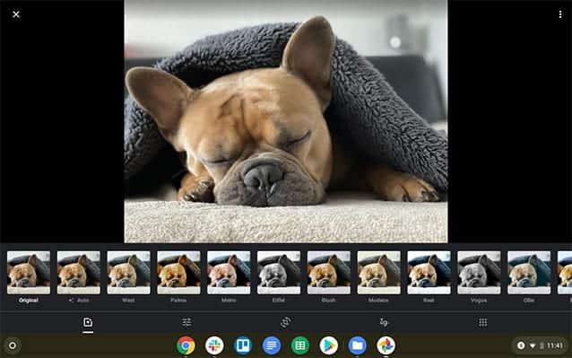Launch Google Chrome from the shelf
Screen dimensions: 572x358
(x=186, y=345)
